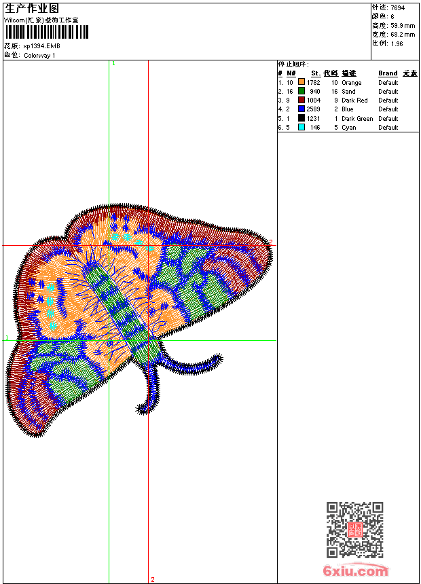This screenshot has width=421, height=584.
Task: Click the QR code image
Action: tap(354, 530)
